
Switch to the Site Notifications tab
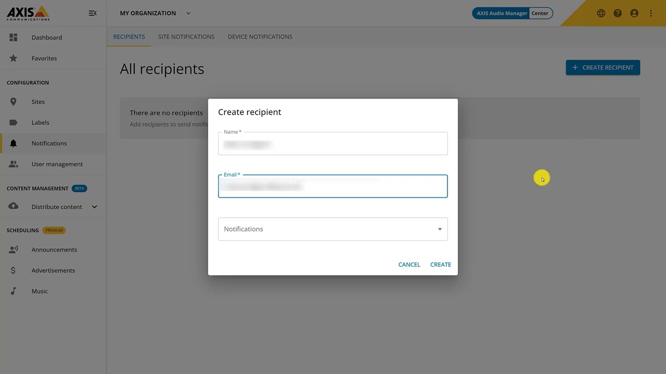(186, 36)
